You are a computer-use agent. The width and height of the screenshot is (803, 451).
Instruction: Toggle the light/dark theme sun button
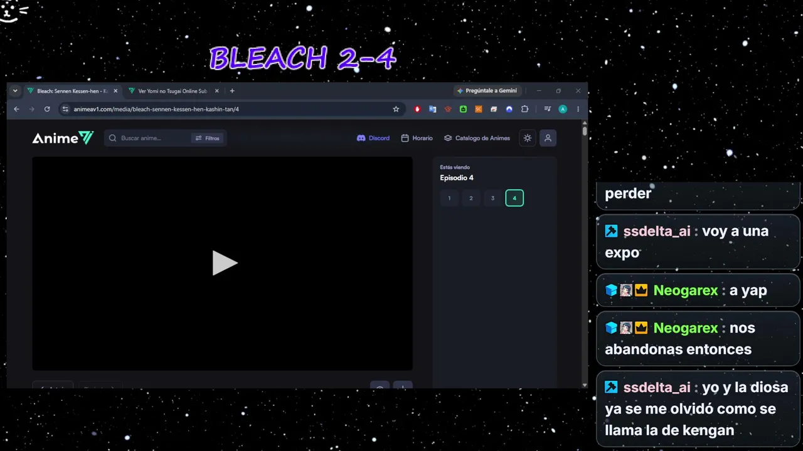click(x=528, y=138)
